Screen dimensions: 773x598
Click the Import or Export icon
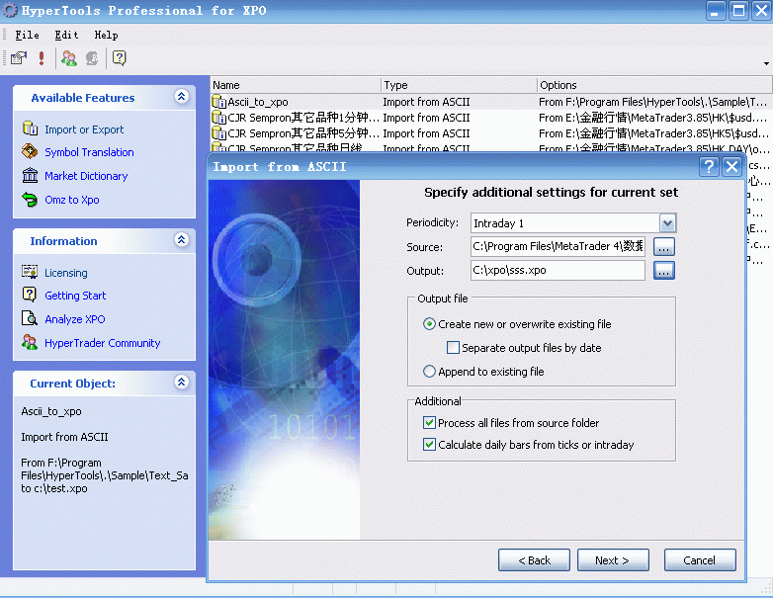coord(30,128)
